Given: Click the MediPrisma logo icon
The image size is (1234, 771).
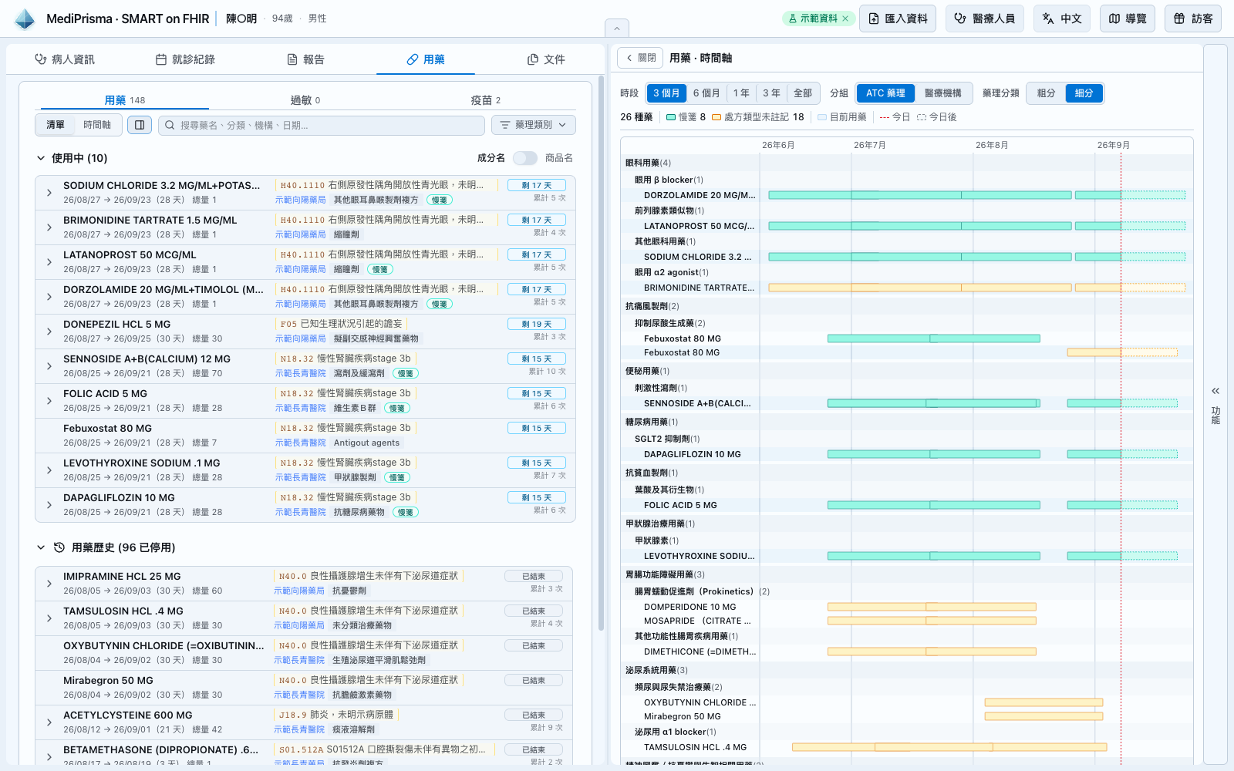Looking at the screenshot, I should coord(25,19).
